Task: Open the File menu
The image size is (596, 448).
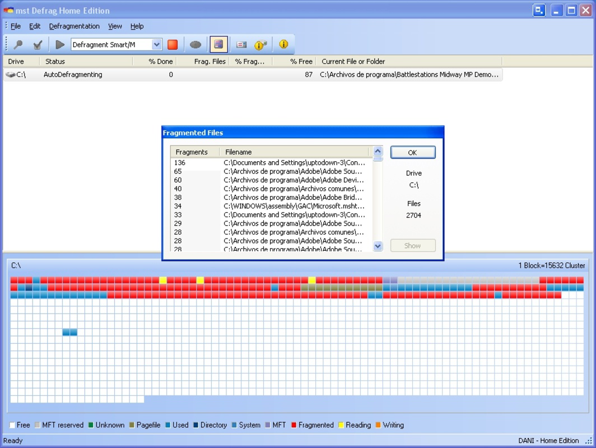Action: point(16,26)
